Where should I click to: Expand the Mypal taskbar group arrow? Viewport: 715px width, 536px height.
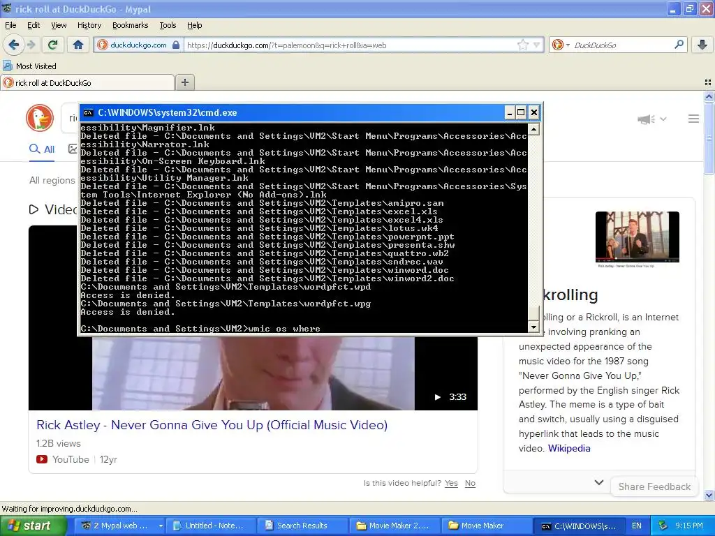[x=161, y=526]
